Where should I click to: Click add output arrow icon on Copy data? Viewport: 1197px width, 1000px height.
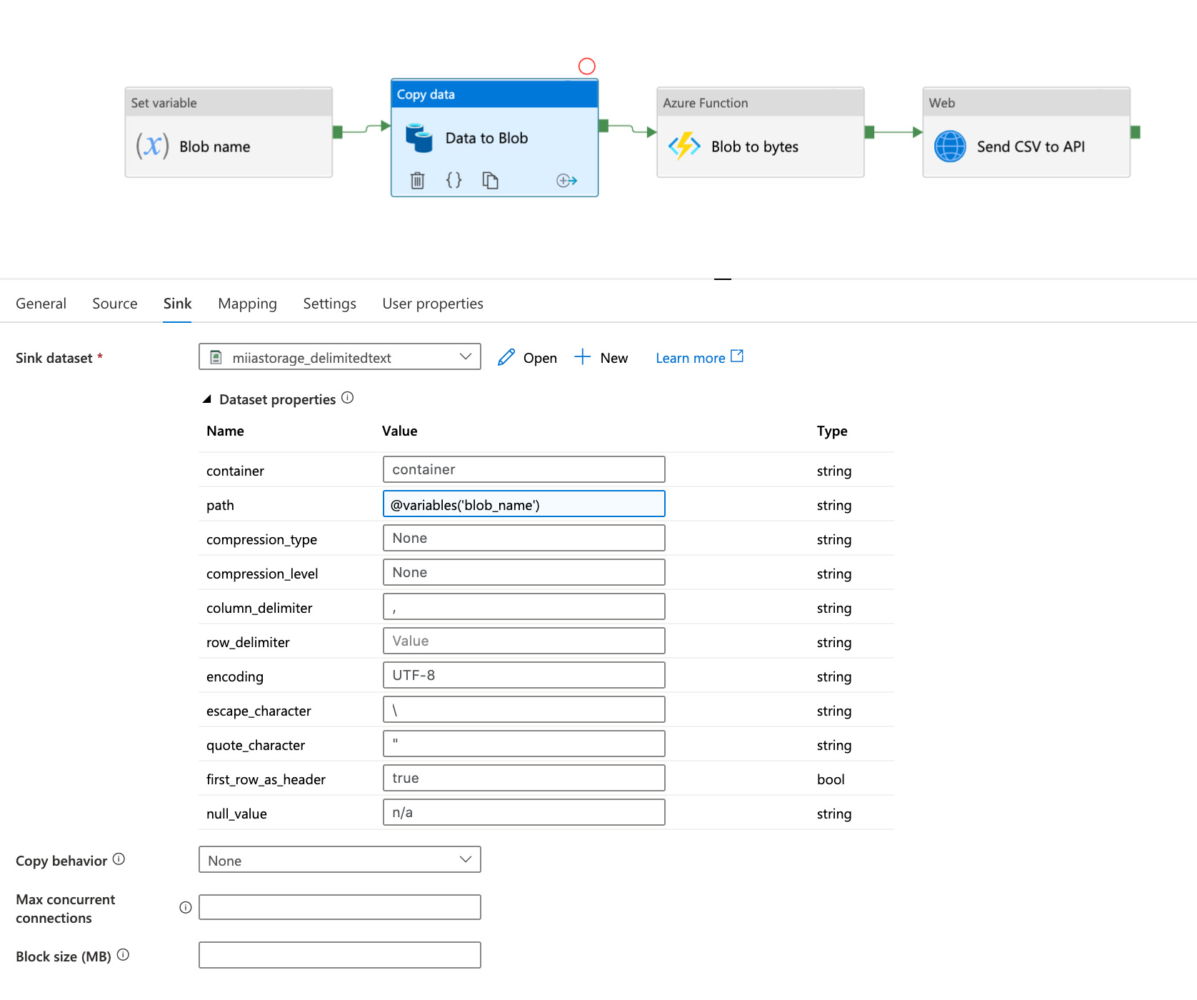click(x=566, y=181)
